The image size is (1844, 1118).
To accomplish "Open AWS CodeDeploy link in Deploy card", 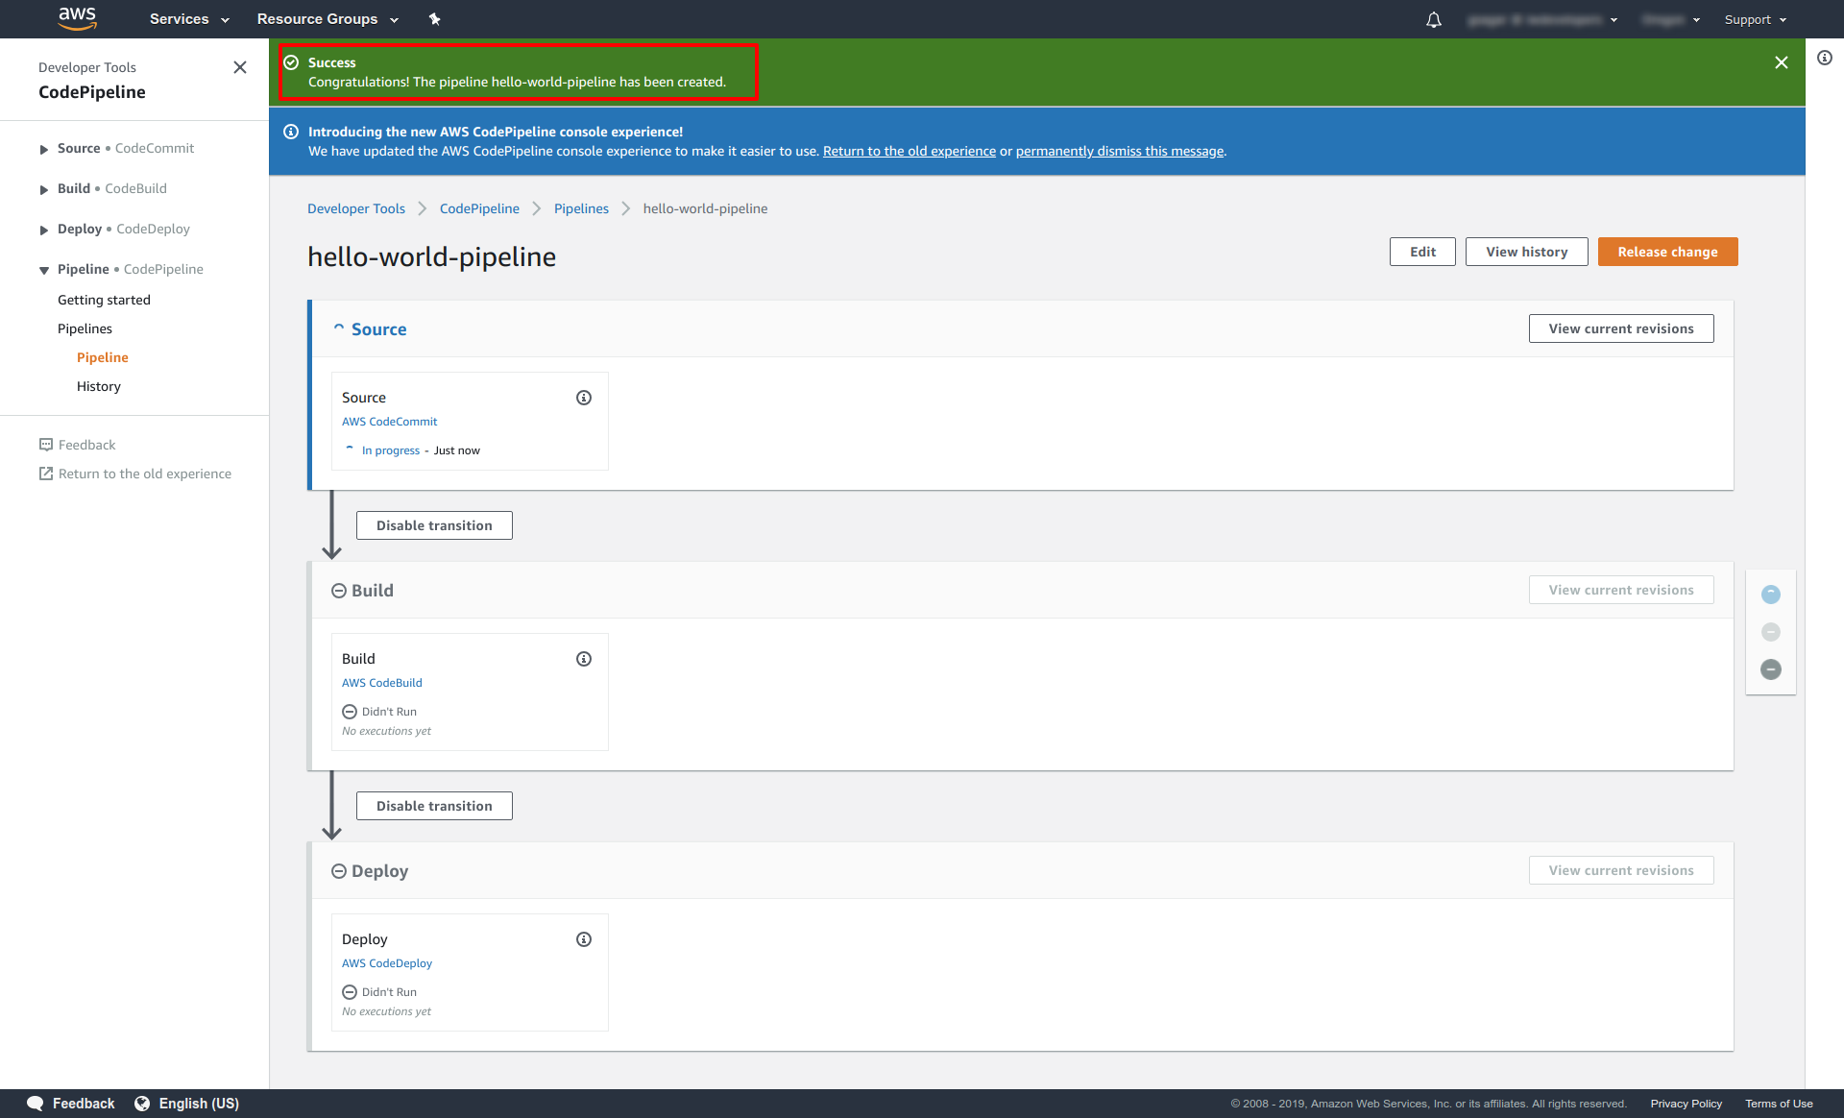I will click(x=387, y=963).
